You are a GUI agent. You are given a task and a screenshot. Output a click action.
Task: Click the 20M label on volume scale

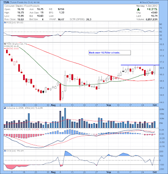(x=161, y=109)
